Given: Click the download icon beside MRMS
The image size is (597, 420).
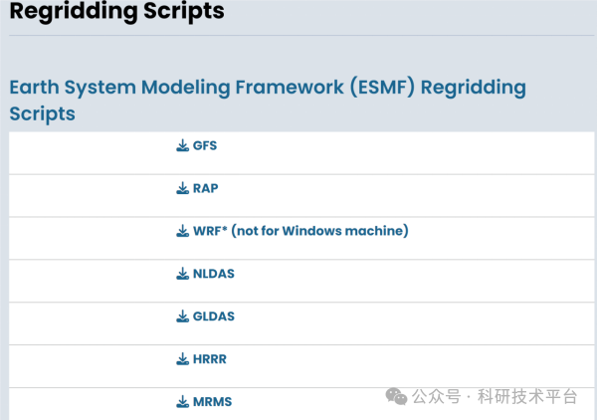Looking at the screenshot, I should [183, 401].
